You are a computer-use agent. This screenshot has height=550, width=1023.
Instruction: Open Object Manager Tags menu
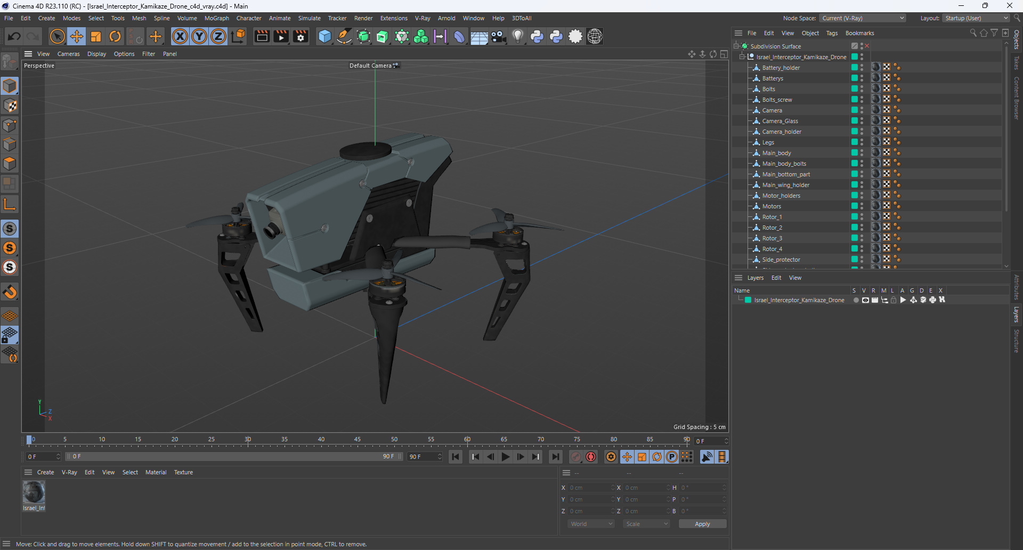(x=832, y=33)
